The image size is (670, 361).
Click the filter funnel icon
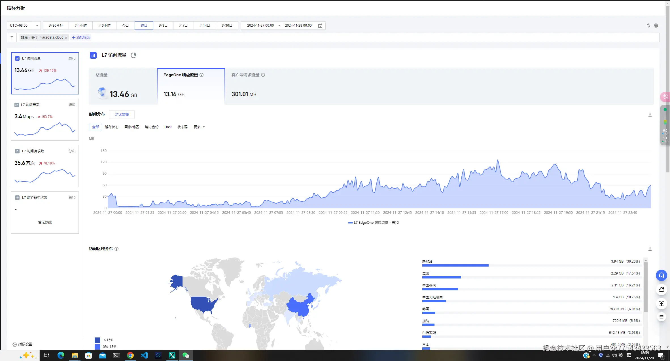coord(12,37)
